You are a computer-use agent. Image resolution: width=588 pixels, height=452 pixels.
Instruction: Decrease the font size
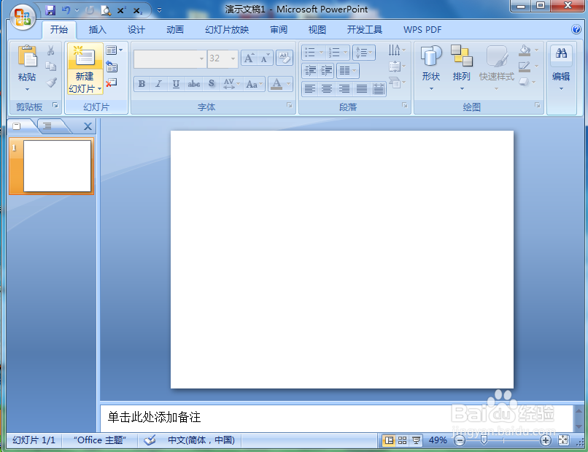point(265,58)
